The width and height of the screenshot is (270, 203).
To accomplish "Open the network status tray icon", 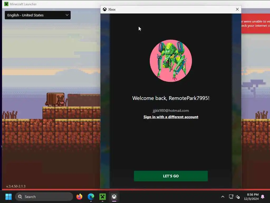I will pos(231,197).
